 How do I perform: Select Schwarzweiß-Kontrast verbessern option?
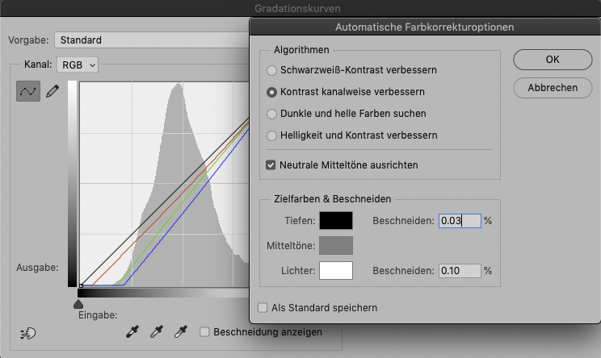pos(272,70)
